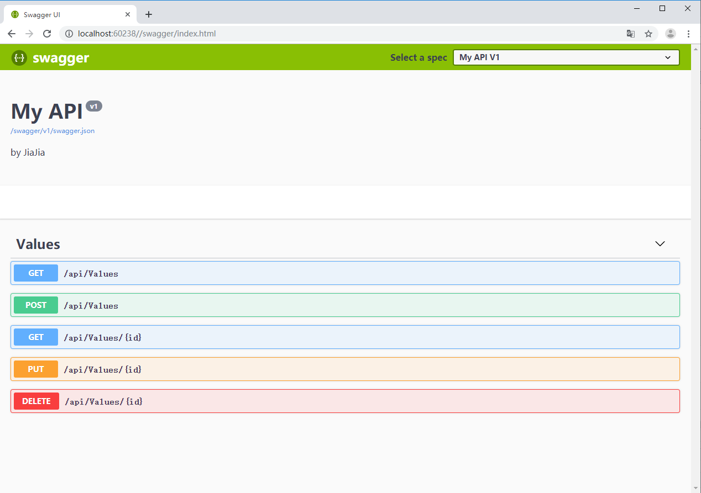Close the Swagger UI tab
Screen dimensions: 701x493
(x=128, y=14)
